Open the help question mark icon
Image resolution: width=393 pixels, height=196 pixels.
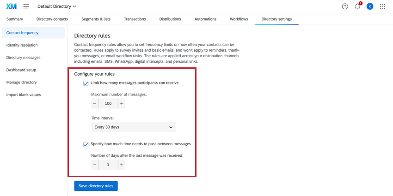(345, 6)
